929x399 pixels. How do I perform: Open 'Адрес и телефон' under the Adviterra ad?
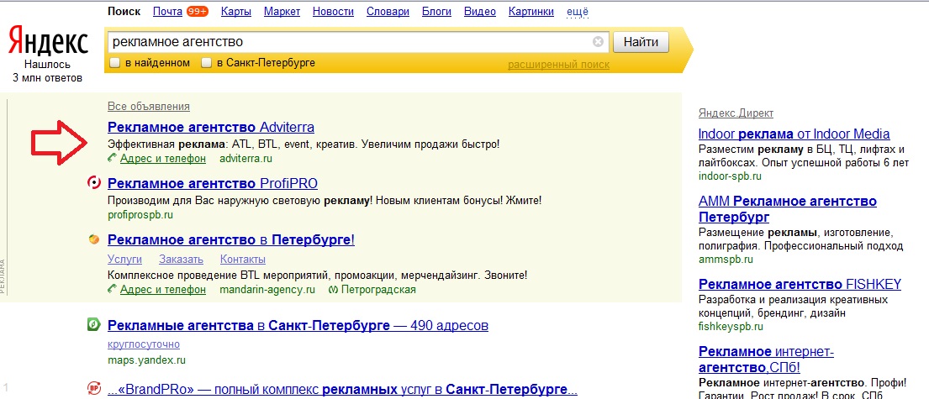pyautogui.click(x=163, y=158)
